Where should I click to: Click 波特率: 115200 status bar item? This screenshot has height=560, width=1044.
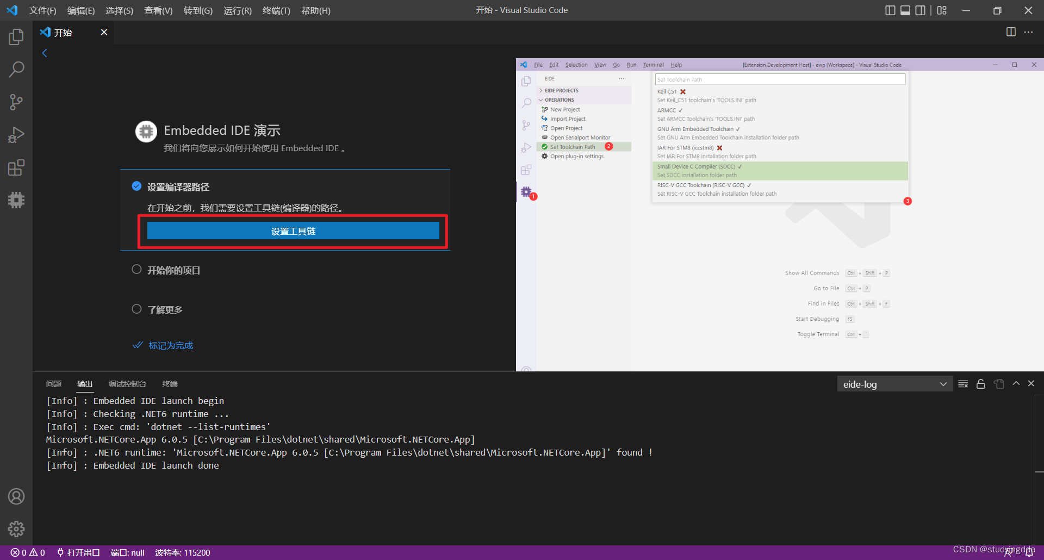[x=182, y=552]
